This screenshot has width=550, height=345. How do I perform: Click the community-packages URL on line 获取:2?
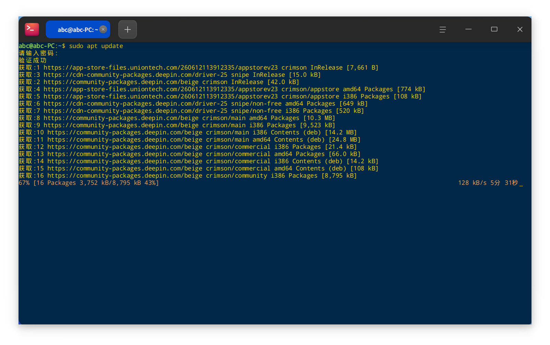tap(121, 82)
